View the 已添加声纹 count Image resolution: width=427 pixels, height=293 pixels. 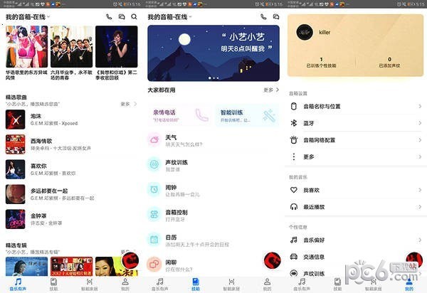(390, 63)
